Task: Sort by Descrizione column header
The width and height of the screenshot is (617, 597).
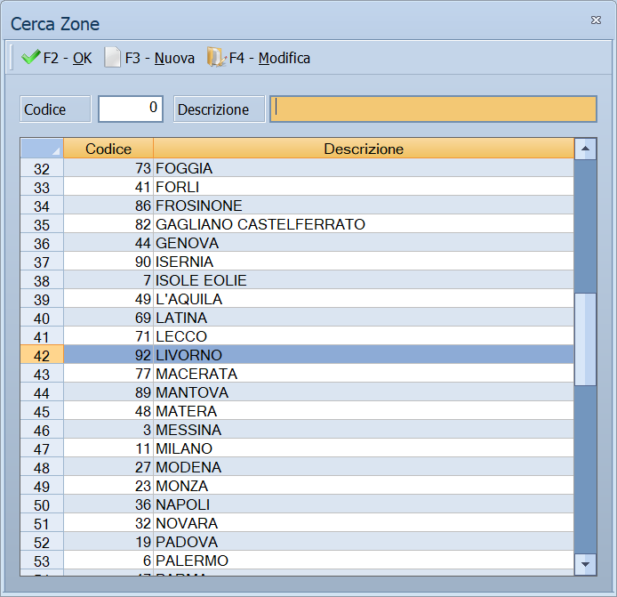Action: pyautogui.click(x=364, y=149)
